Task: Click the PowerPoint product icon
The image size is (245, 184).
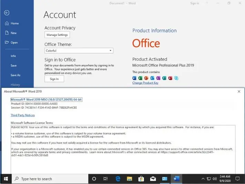Action: point(146,78)
